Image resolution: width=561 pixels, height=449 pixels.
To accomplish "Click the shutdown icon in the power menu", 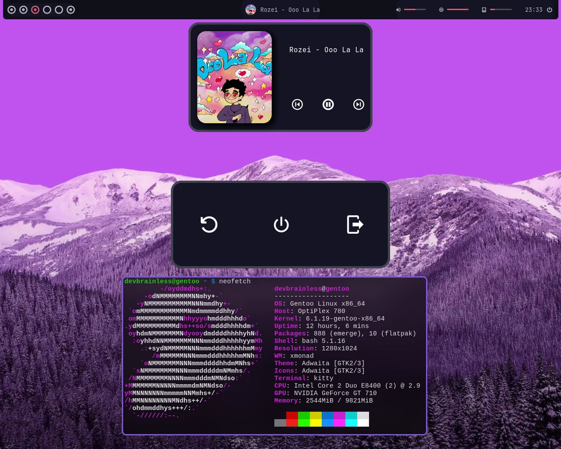I will tap(280, 224).
